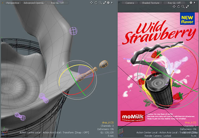The width and height of the screenshot is (199, 138).
Task: Open the Camera view type menu
Action: (130, 3)
